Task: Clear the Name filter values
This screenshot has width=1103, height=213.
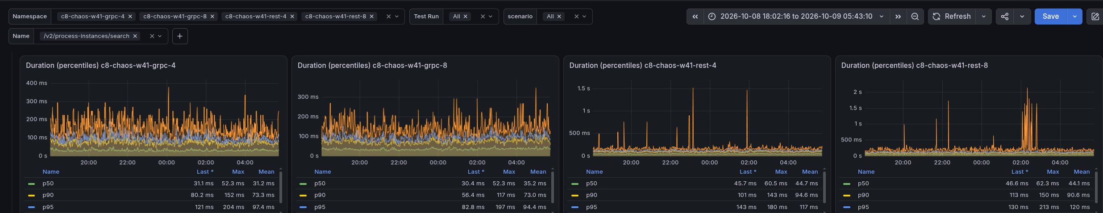Action: point(152,36)
